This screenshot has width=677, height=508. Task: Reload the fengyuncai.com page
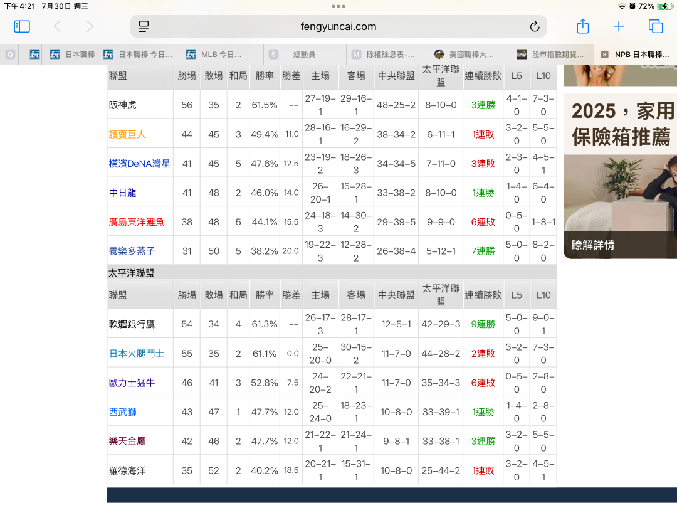(x=534, y=26)
